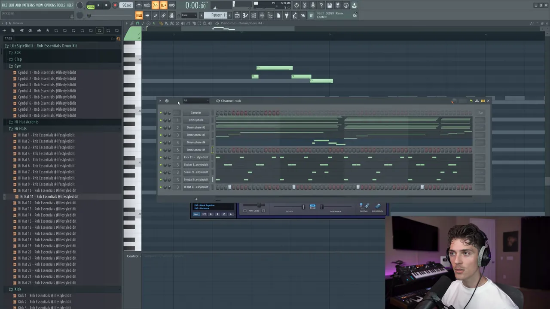Click the save project floppy icon
The height and width of the screenshot is (309, 550).
tap(330, 6)
